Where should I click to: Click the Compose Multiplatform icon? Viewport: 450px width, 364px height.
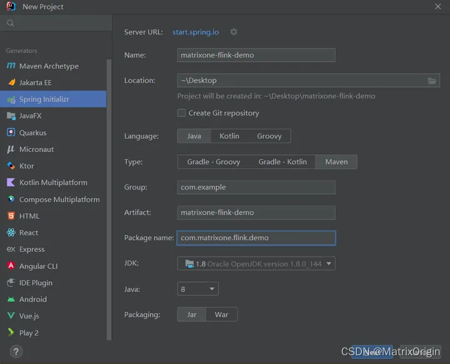pos(11,199)
